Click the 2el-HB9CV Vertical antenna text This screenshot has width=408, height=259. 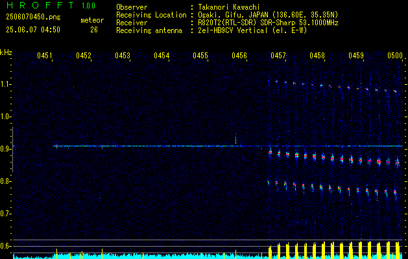(x=252, y=30)
